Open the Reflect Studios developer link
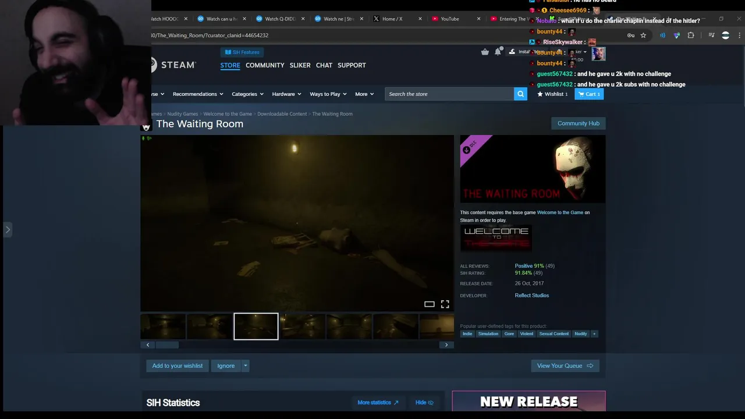745x419 pixels. [x=531, y=296]
